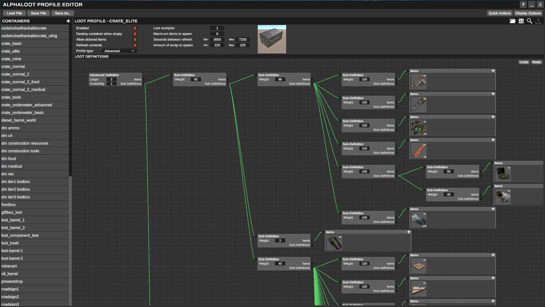Toggle Destroy container when empty switch
The width and height of the screenshot is (545, 307).
135,34
